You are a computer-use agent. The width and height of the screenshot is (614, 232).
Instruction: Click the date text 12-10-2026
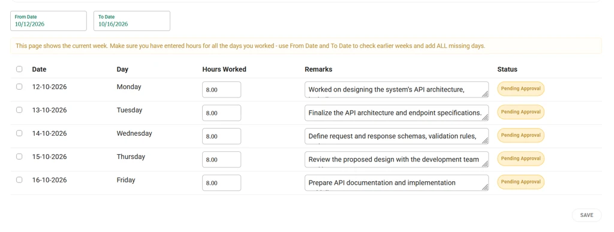[x=49, y=87]
